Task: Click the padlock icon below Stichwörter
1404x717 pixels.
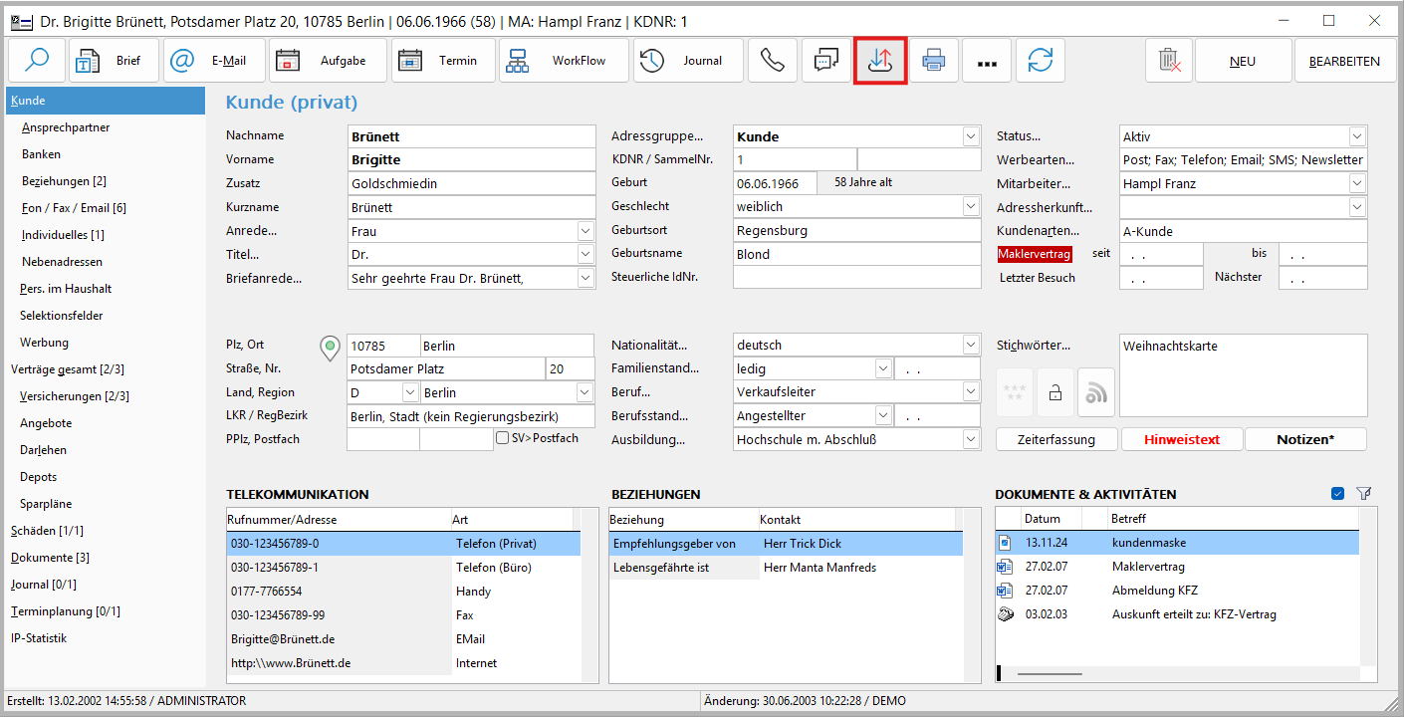Action: click(1054, 392)
